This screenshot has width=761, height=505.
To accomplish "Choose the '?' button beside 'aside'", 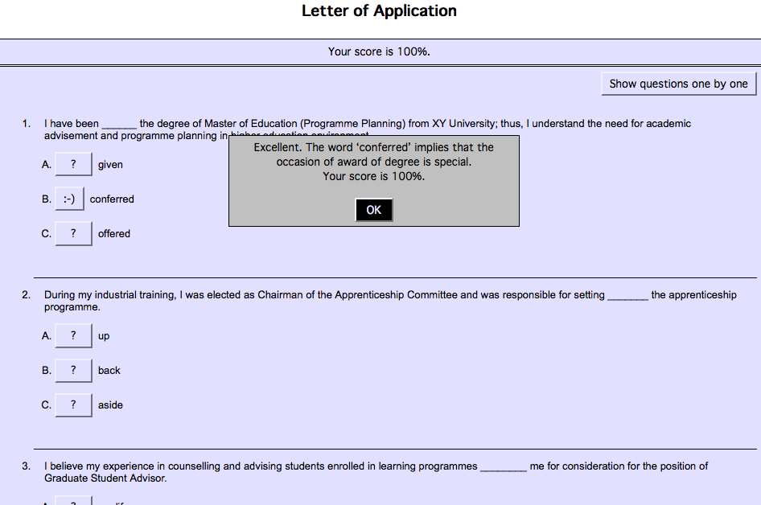I will (x=73, y=405).
